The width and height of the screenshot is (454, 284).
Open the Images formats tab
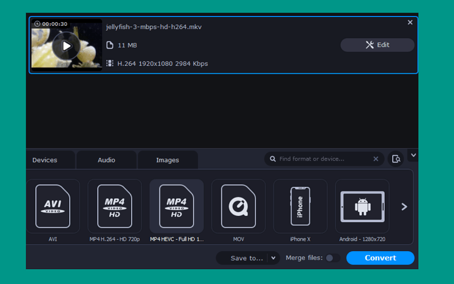pyautogui.click(x=167, y=160)
